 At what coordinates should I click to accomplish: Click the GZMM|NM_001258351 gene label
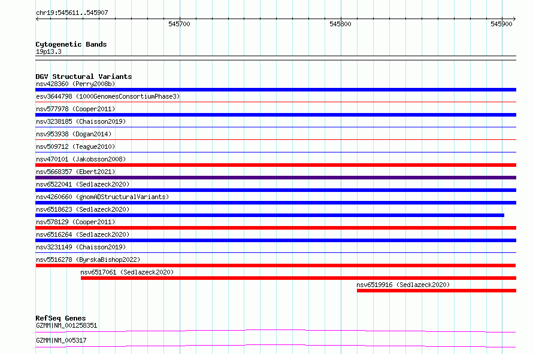coord(66,325)
